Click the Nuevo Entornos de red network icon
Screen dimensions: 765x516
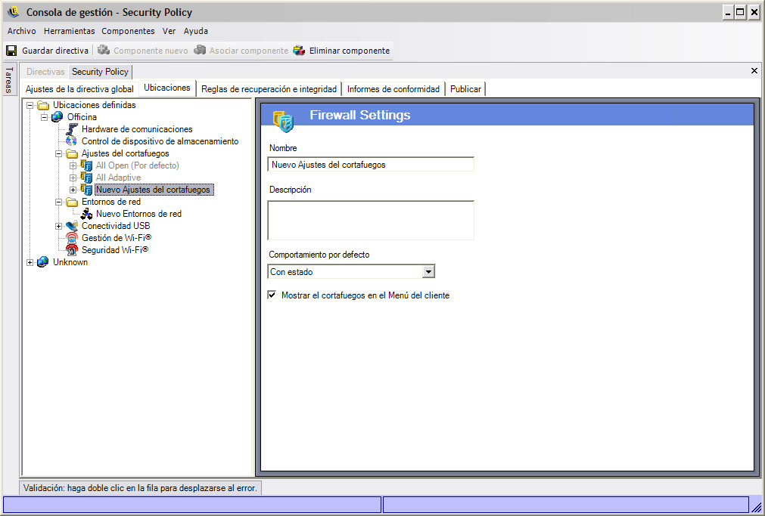pyautogui.click(x=86, y=213)
